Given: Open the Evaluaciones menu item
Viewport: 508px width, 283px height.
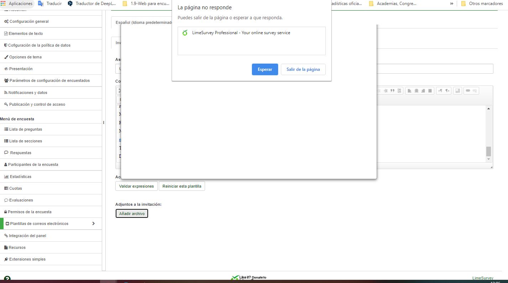Looking at the screenshot, I should click(x=51, y=200).
